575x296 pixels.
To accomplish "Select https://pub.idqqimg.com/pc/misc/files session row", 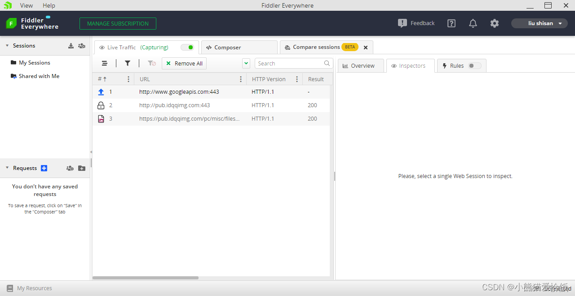I will [211, 119].
